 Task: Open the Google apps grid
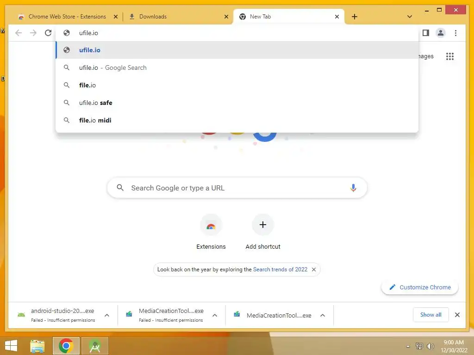point(450,56)
